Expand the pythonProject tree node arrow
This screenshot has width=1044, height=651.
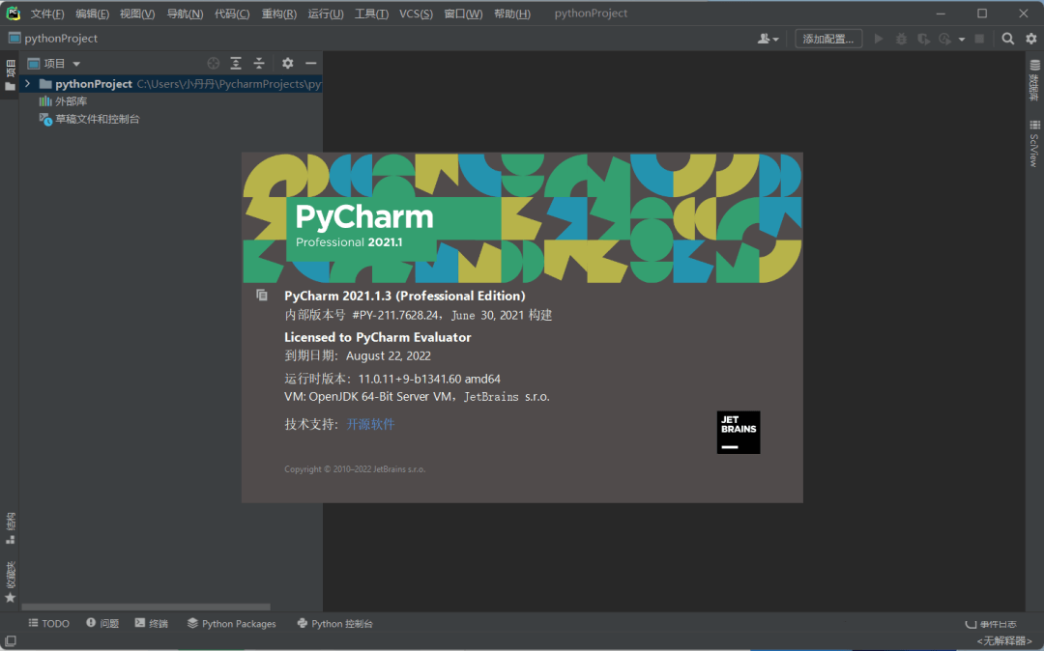tap(28, 84)
